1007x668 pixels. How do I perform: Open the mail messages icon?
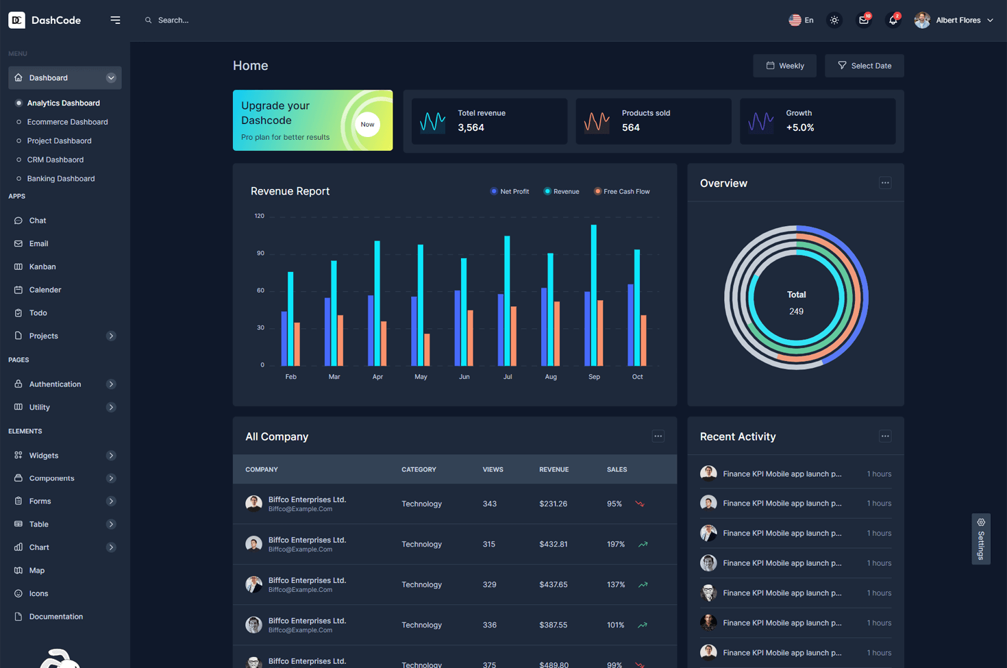pos(864,20)
